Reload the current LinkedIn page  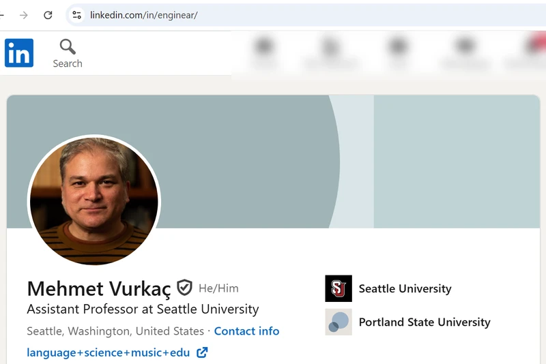click(x=48, y=15)
